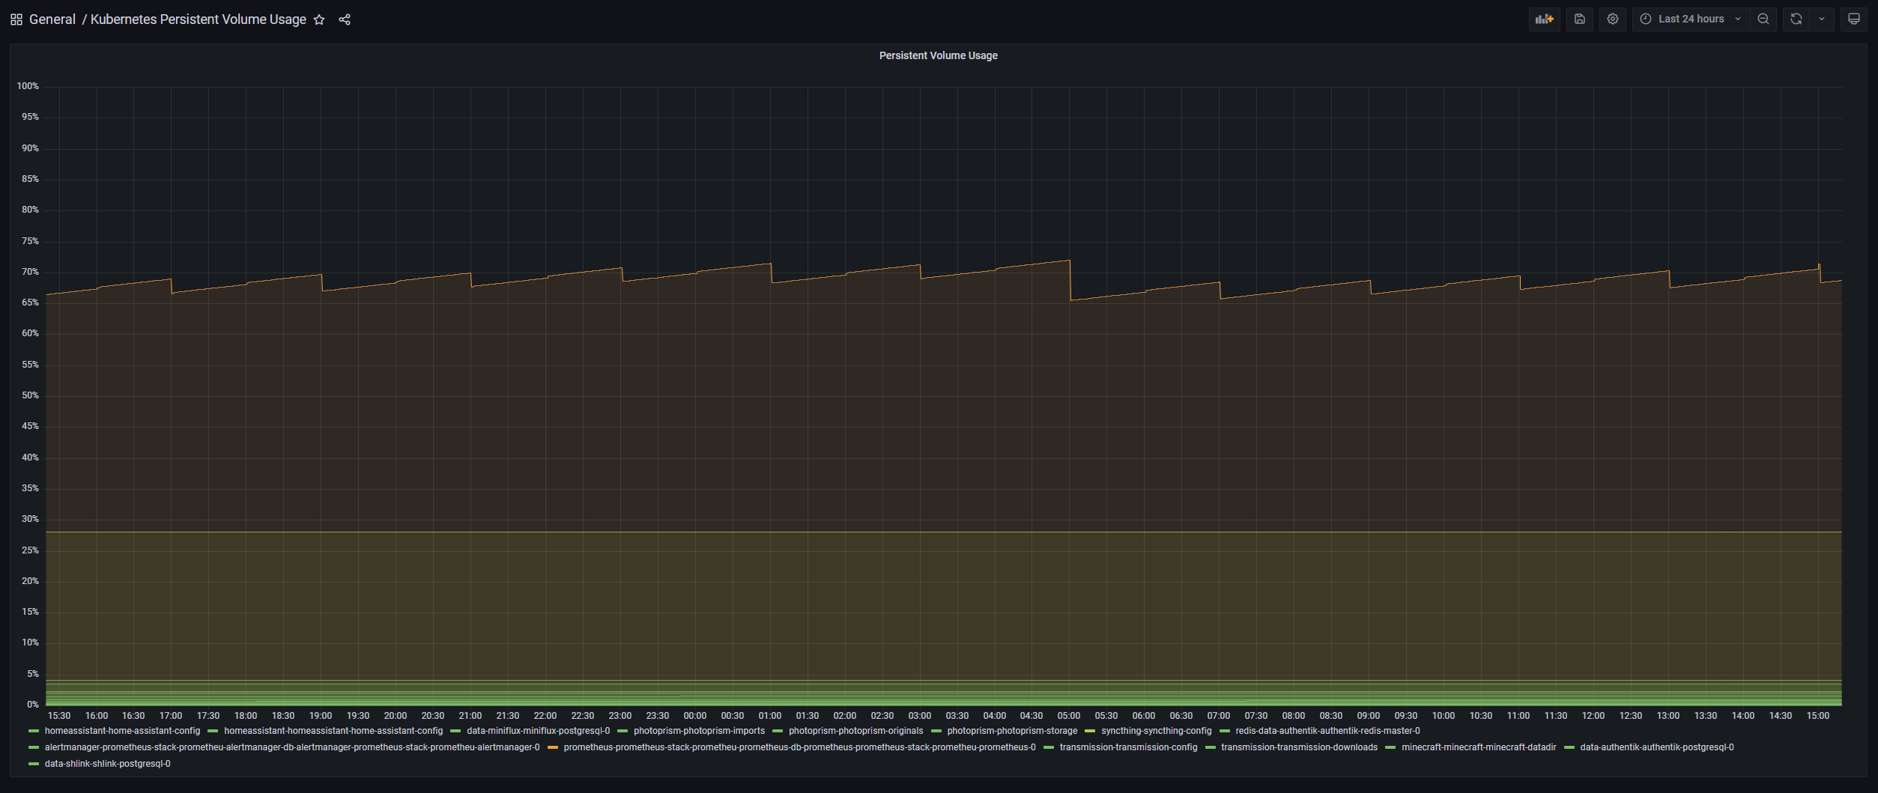Toggle the syncthing-syncthing-config series in legend

coord(1155,731)
